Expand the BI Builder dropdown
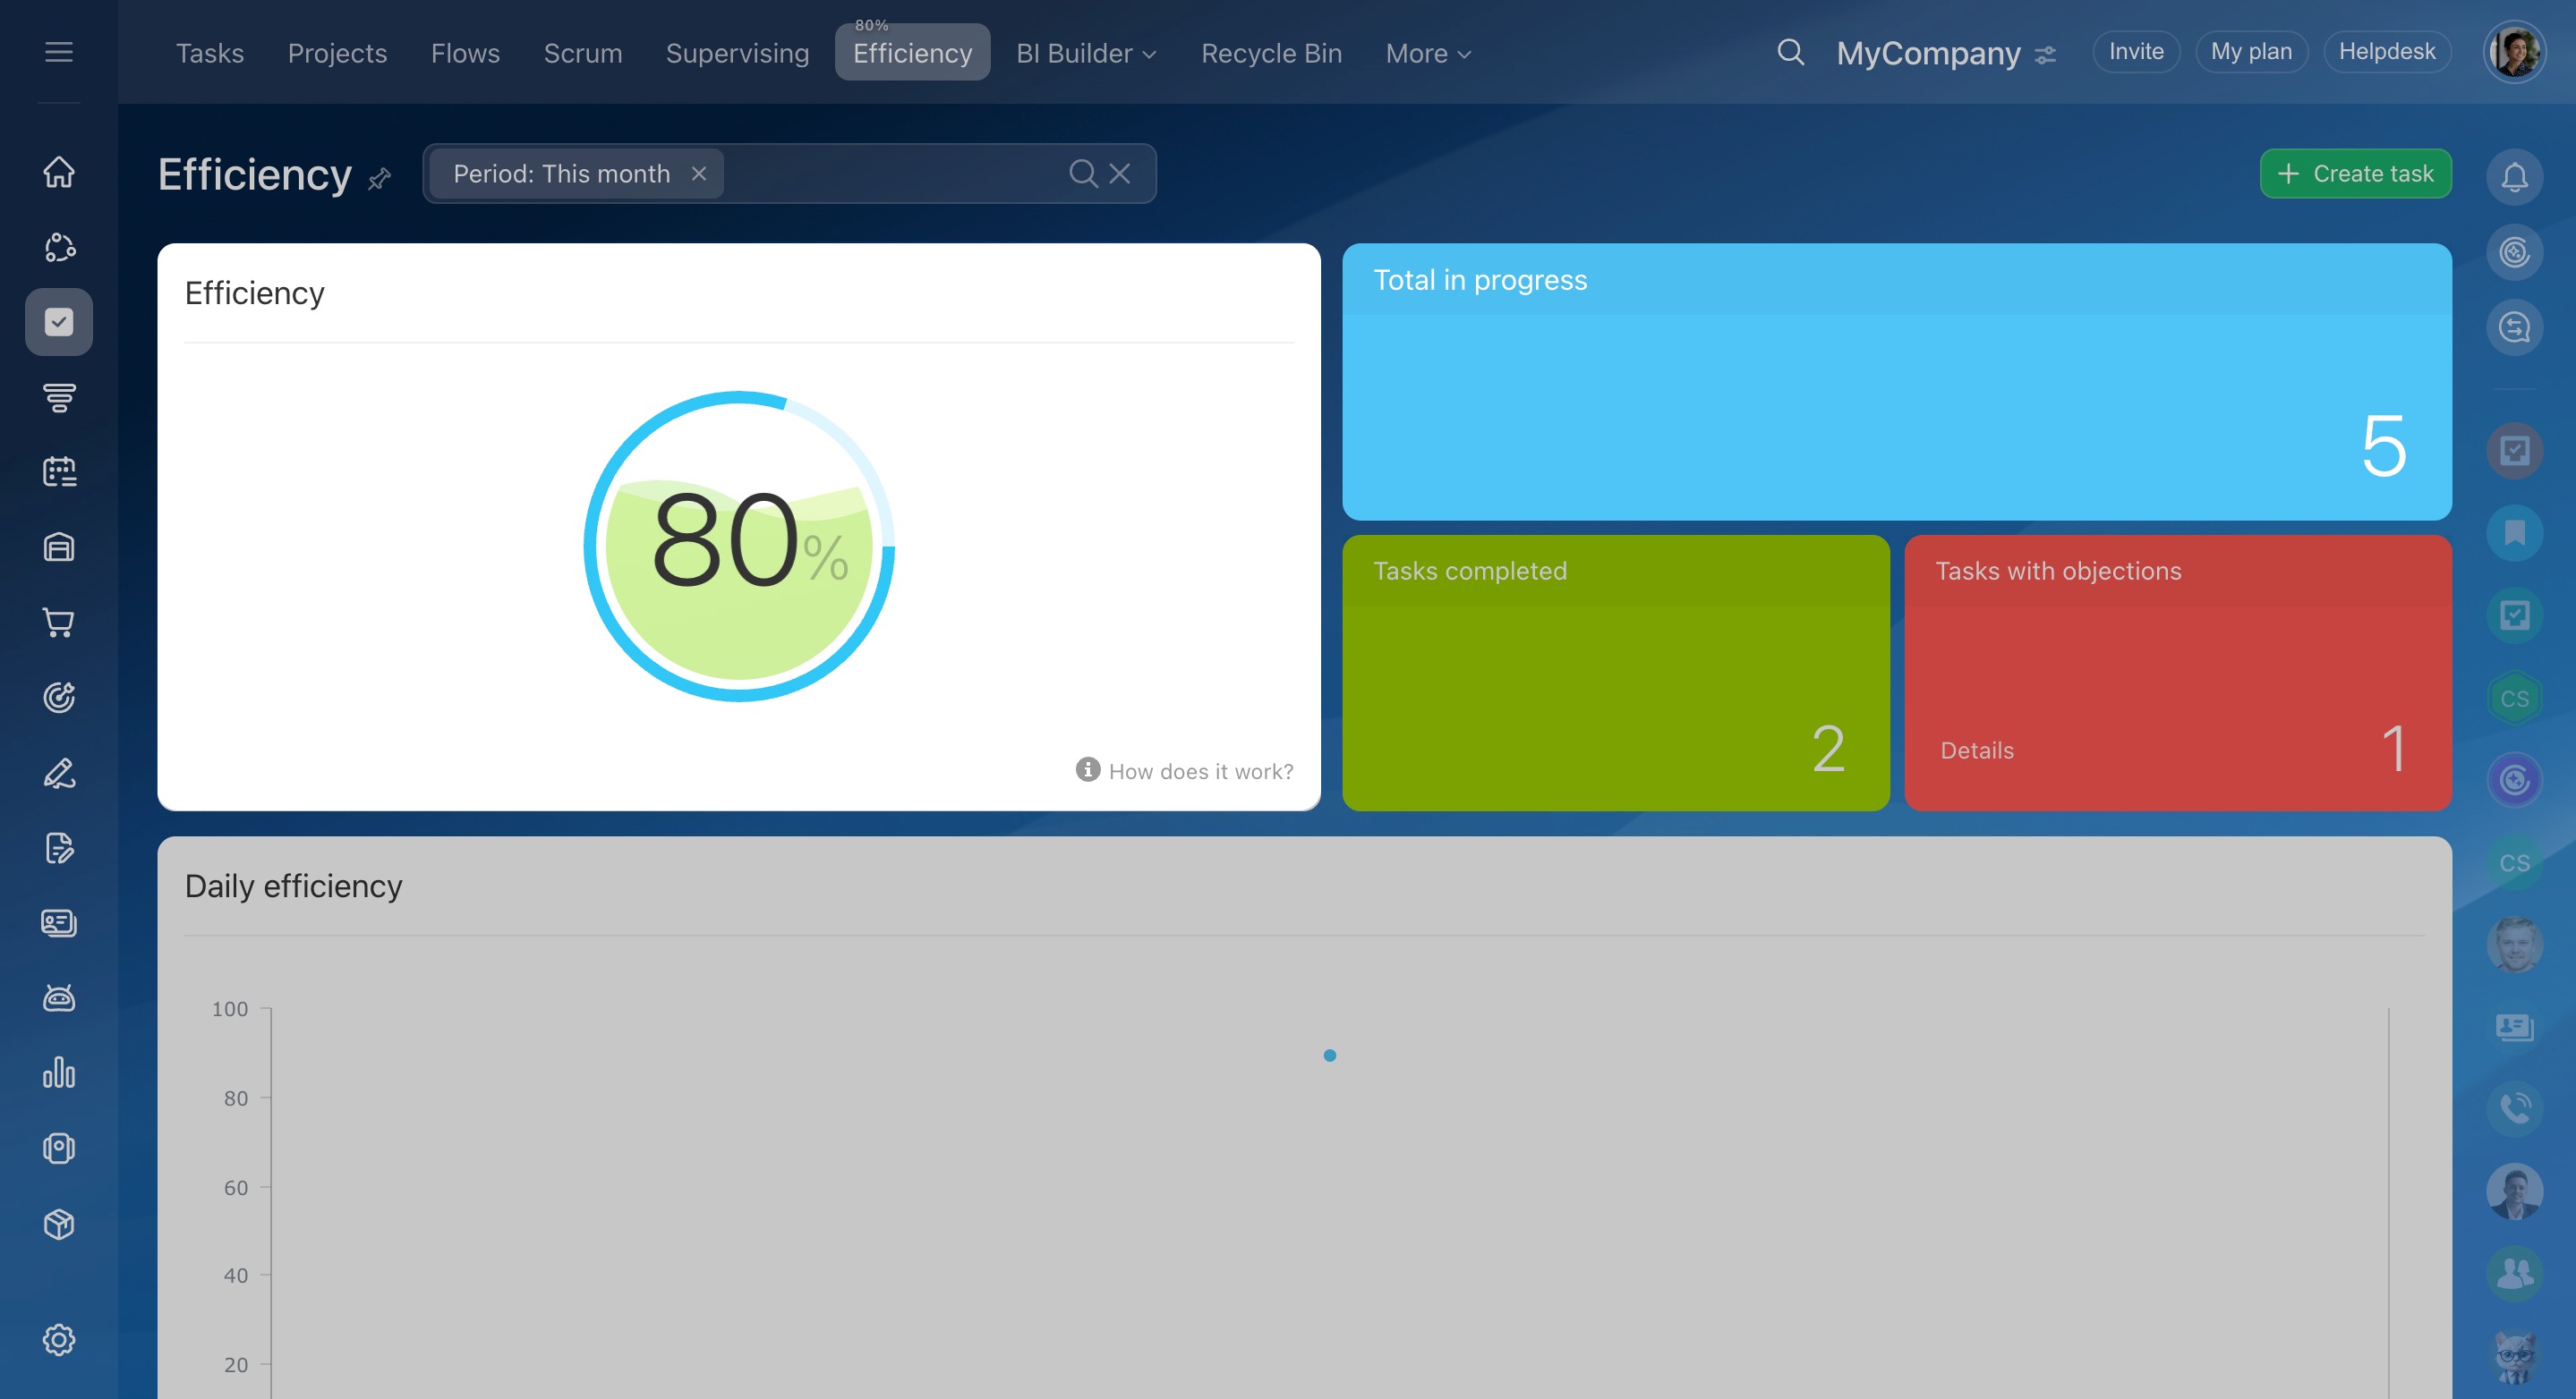This screenshot has height=1399, width=2576. coord(1086,53)
